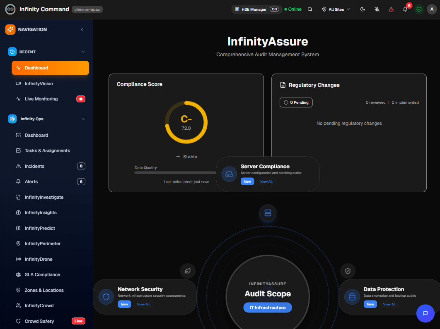440x329 pixels.
Task: Toggle dark mode moon icon
Action: (363, 9)
